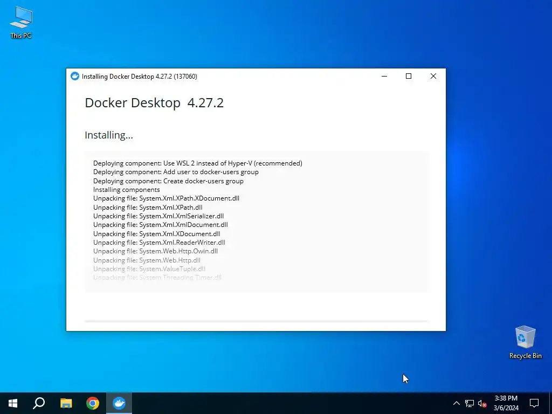Click the installation progress bar
The image size is (552, 414).
(x=256, y=321)
